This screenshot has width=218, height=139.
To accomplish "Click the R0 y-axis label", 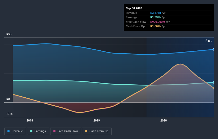I will point(8,99).
